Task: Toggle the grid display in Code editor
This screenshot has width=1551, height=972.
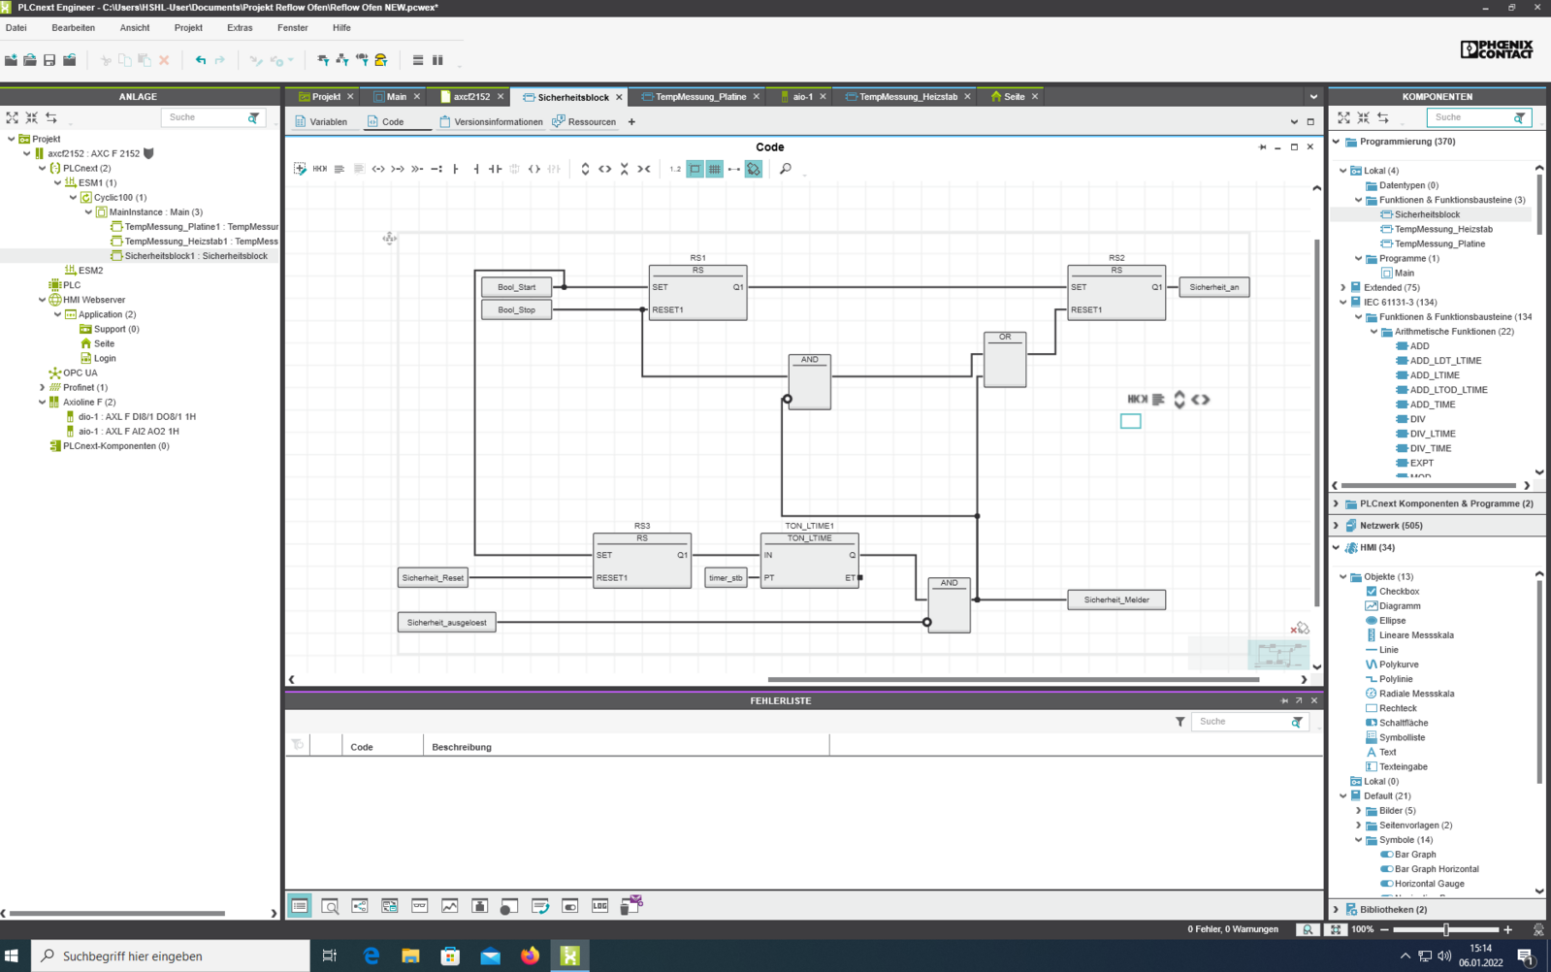Action: pos(715,169)
